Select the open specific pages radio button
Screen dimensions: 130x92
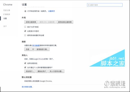pyautogui.click(x=25, y=11)
